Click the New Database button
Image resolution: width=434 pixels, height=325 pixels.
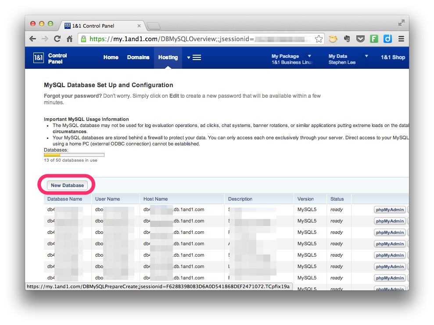tap(67, 185)
